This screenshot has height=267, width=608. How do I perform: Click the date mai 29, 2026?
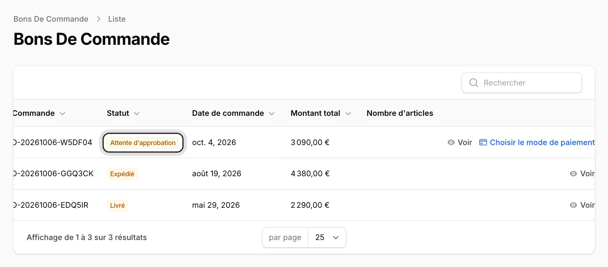tap(216, 205)
